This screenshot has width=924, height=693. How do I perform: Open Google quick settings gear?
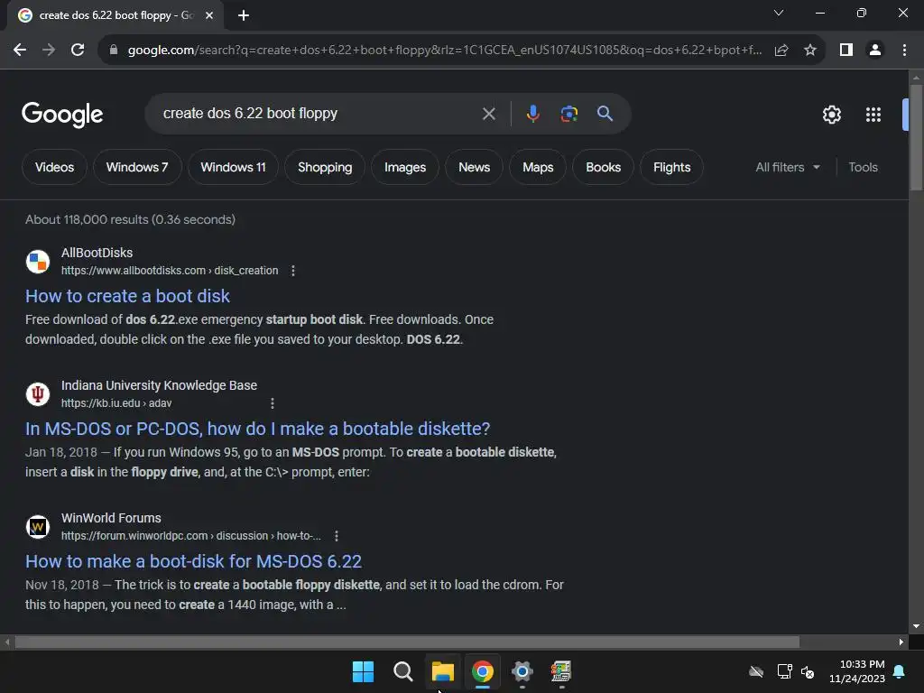point(831,115)
